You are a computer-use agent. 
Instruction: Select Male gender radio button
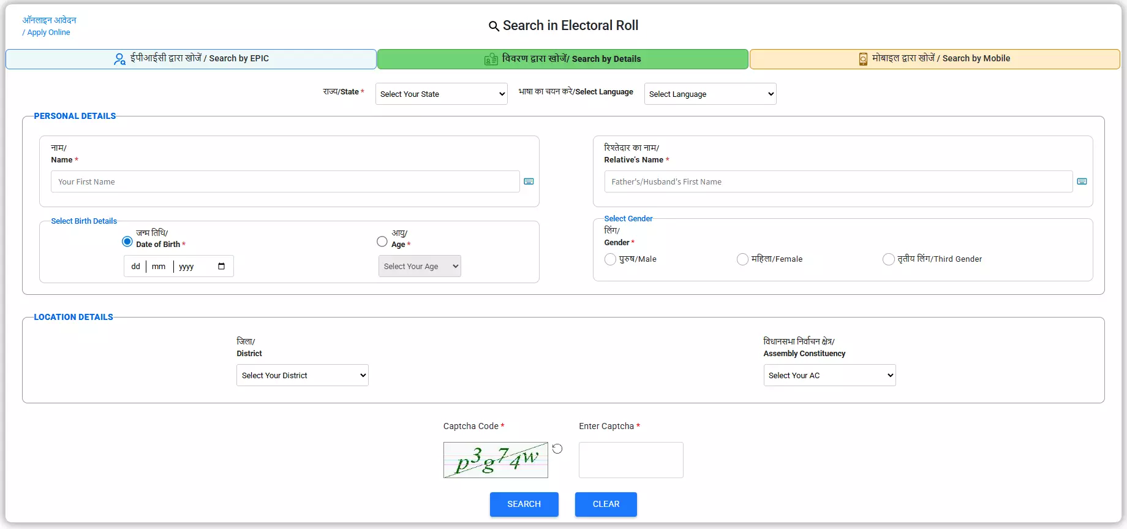coord(610,259)
